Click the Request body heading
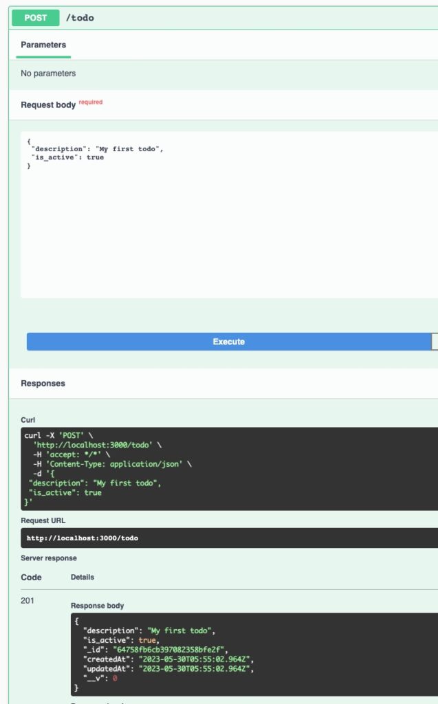This screenshot has height=704, width=438. (x=48, y=105)
